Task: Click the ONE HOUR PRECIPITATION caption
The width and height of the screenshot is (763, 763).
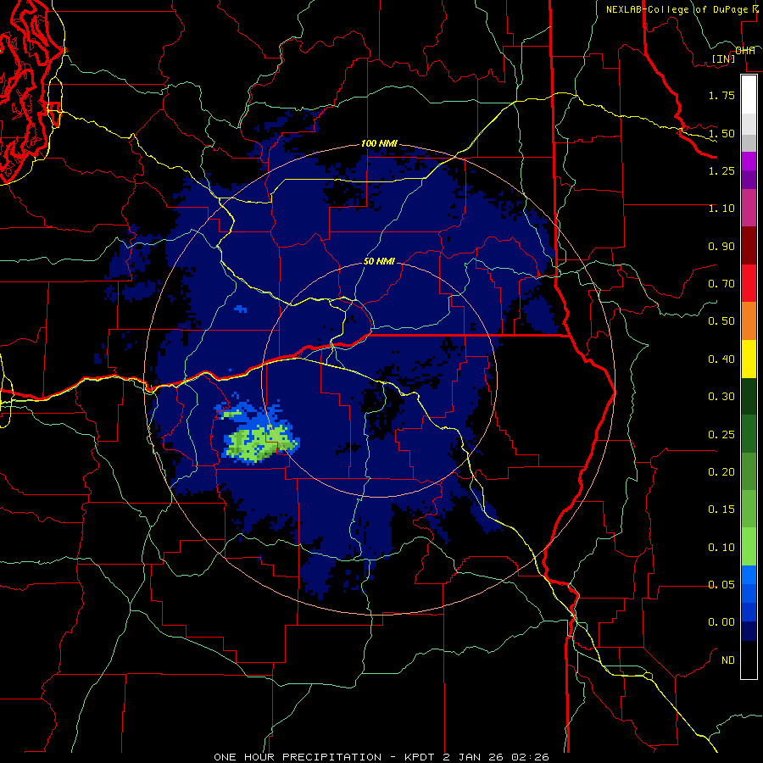Action: tap(381, 757)
